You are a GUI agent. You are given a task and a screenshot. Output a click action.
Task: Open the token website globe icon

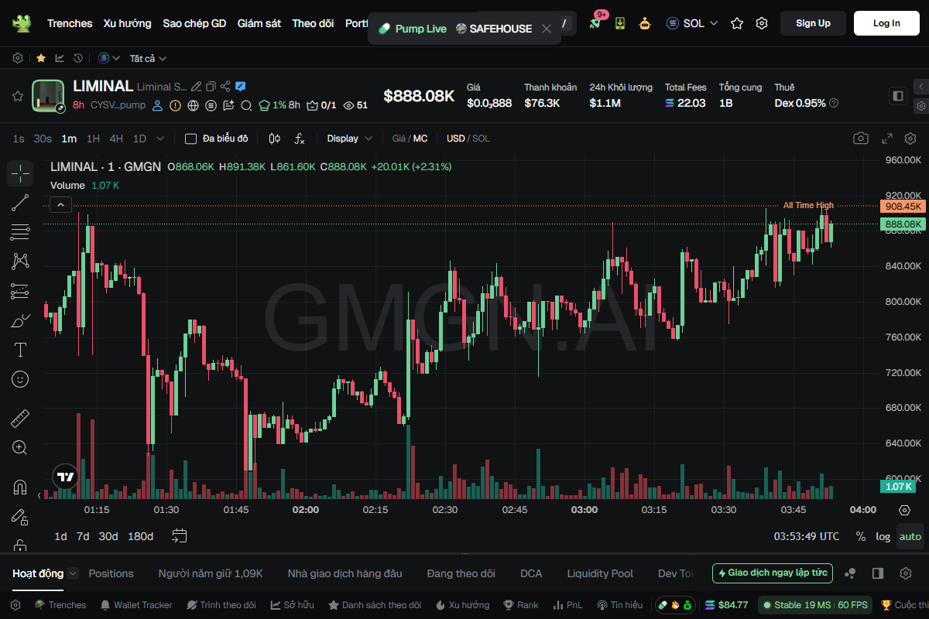[193, 105]
